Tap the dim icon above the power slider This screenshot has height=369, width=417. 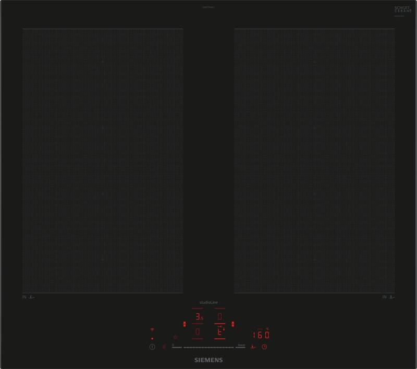point(176,337)
